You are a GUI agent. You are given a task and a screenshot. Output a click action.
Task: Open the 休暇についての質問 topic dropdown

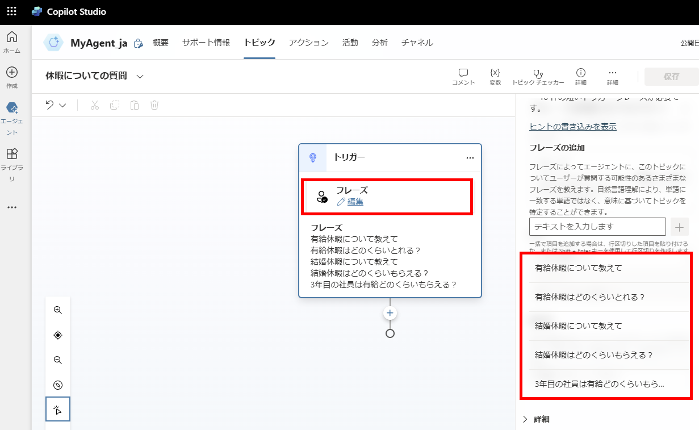pos(140,76)
